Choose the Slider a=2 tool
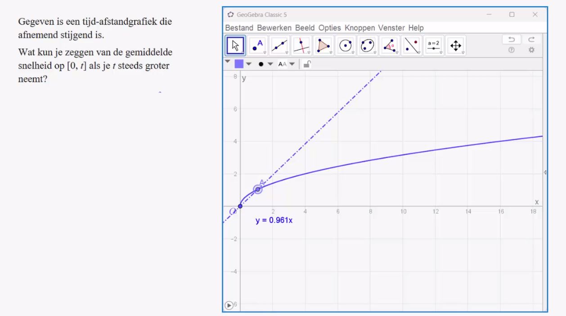 point(434,46)
